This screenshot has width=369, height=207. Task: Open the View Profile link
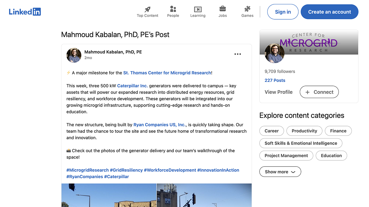click(x=278, y=92)
